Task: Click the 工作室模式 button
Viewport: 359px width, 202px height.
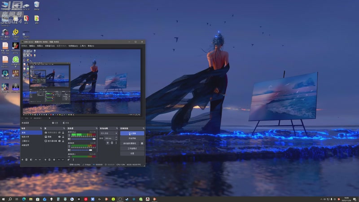Action: coord(132,149)
